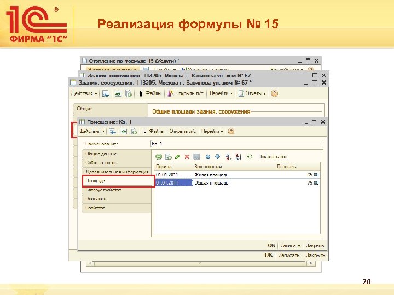Click the add row green plus icon

[x=159, y=157]
